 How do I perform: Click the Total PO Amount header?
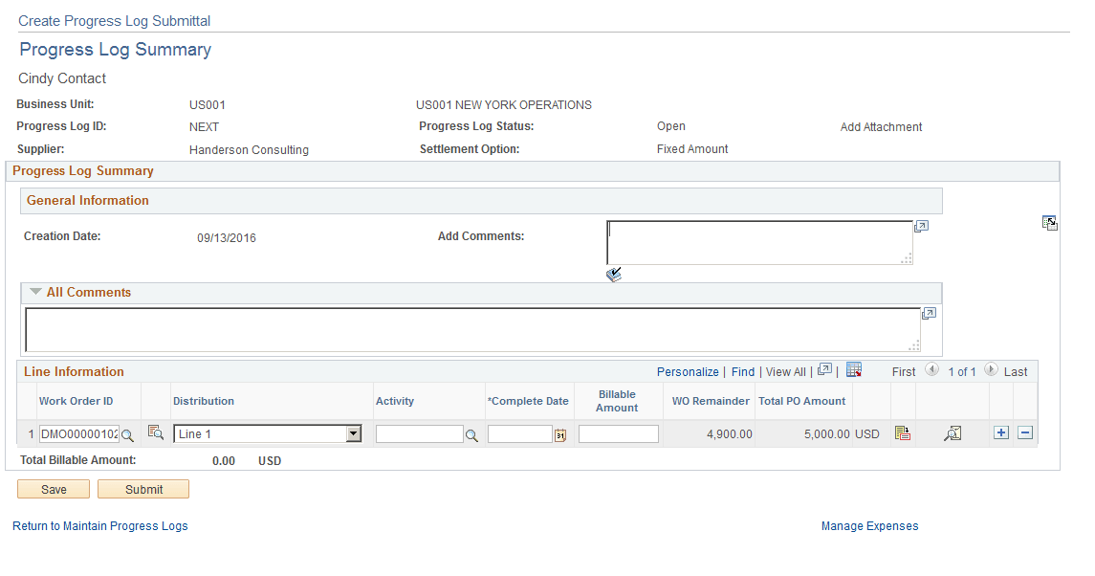tap(801, 401)
